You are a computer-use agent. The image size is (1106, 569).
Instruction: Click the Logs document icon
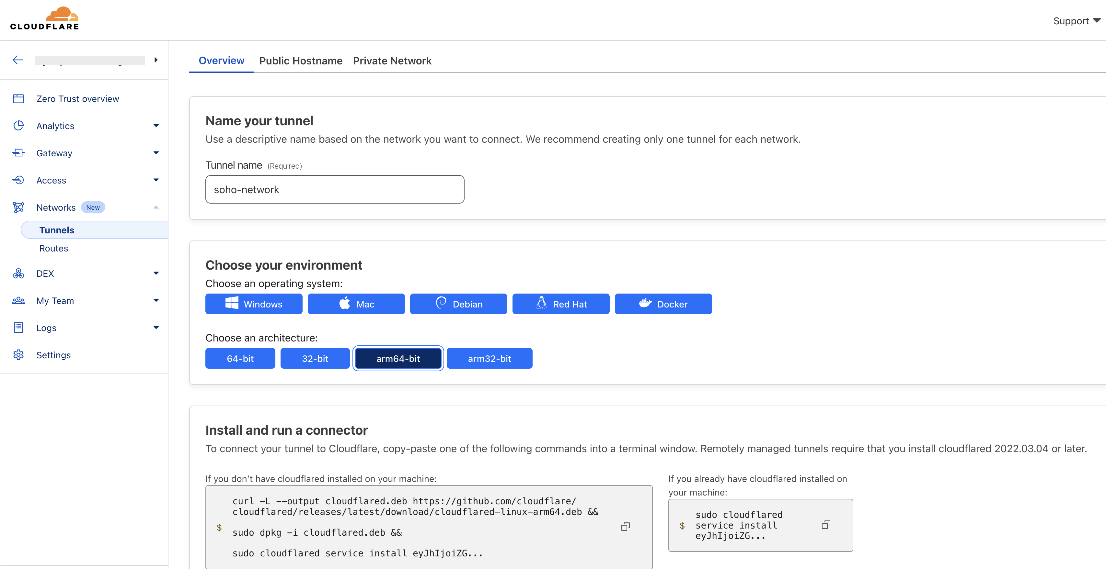pos(18,328)
